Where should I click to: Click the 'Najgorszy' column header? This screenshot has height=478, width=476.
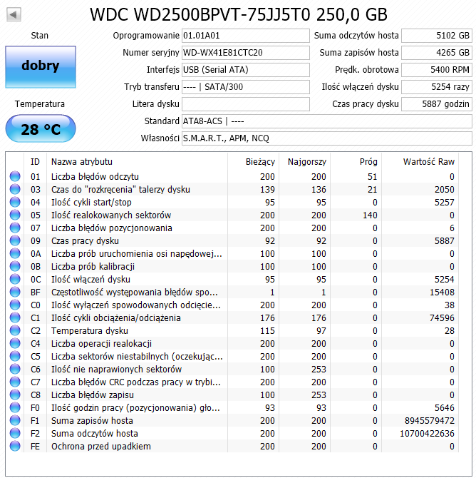(304, 161)
